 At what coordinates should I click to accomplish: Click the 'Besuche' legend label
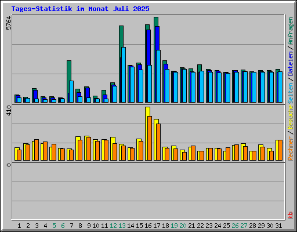coord(291,117)
